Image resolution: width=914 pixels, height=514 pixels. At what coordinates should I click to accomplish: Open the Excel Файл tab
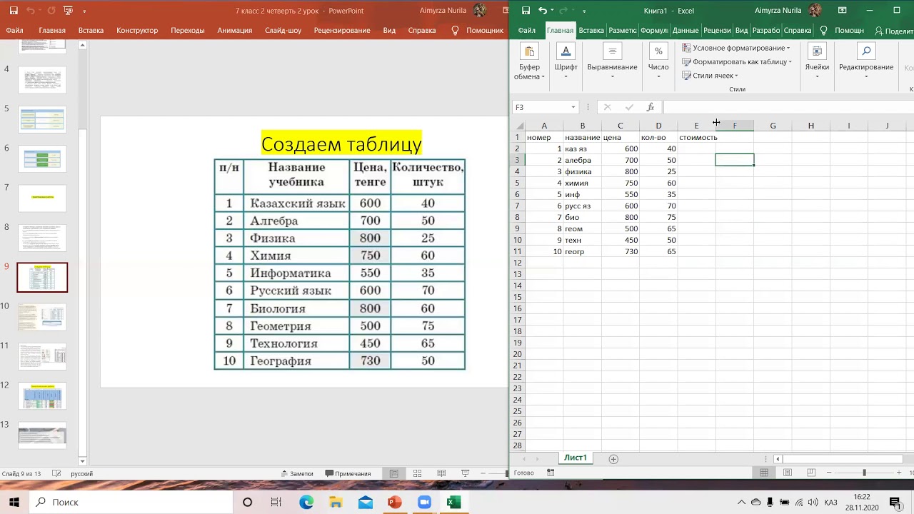click(527, 31)
